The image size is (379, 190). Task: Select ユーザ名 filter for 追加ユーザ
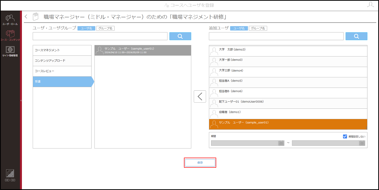pos(239,28)
